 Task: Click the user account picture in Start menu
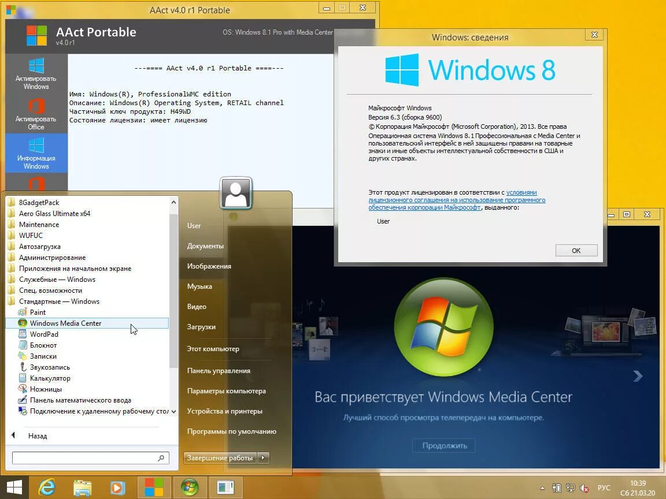(236, 193)
